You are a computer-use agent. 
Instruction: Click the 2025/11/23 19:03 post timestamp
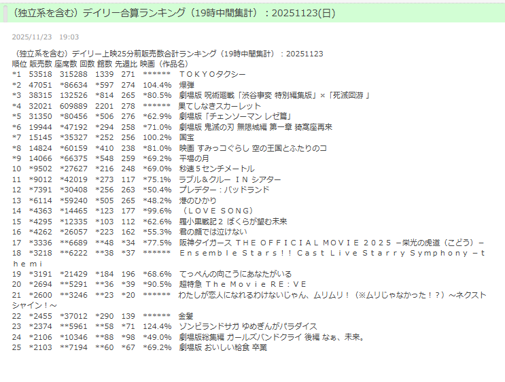[46, 37]
